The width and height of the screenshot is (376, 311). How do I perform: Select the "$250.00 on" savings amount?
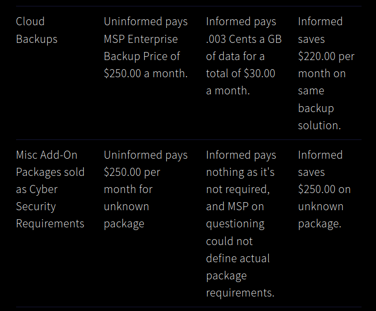[325, 189]
